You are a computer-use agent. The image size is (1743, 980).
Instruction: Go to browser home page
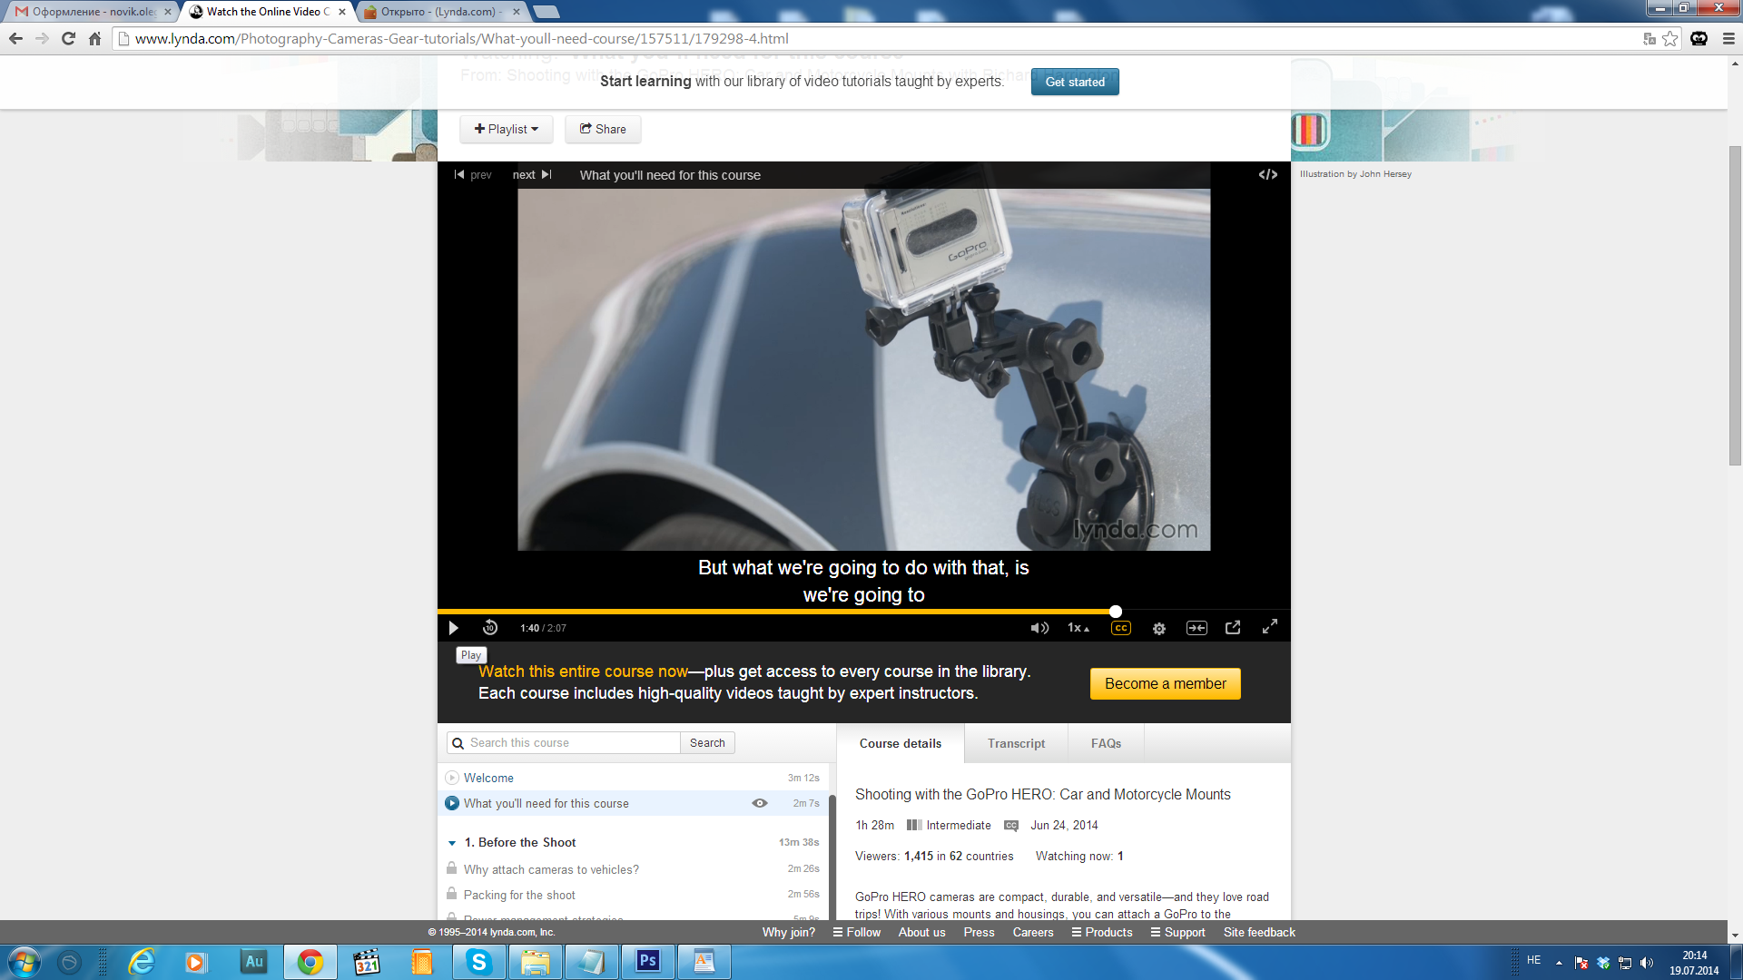pyautogui.click(x=94, y=38)
